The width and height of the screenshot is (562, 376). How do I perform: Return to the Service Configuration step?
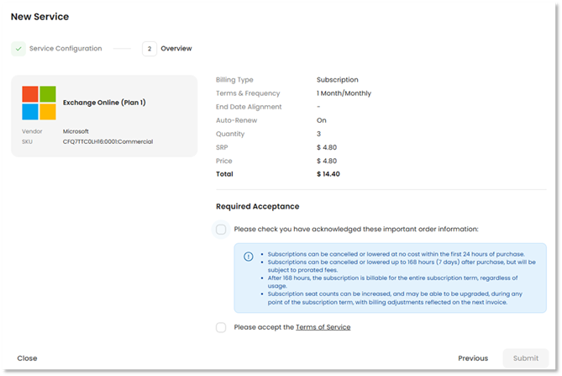(x=66, y=49)
